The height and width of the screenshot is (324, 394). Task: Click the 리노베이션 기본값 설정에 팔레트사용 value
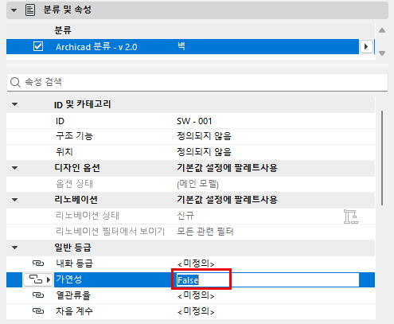(x=227, y=200)
